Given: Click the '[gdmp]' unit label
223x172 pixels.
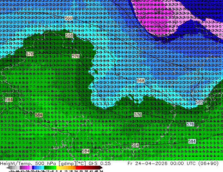Looking at the screenshot, I should pyautogui.click(x=67, y=164).
